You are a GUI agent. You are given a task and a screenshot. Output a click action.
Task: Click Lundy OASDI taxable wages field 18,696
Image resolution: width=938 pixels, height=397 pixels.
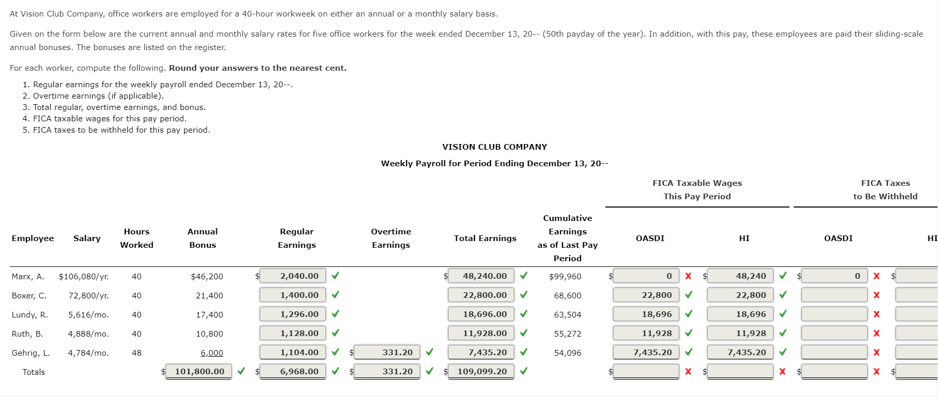click(x=646, y=314)
